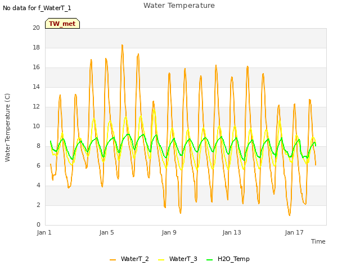Viewport: 360px width, 270px height.
Task: Click the Water Temperature (C) axis title
Action: [x=7, y=128]
